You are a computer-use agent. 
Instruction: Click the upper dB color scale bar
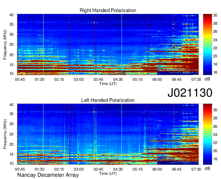point(207,44)
